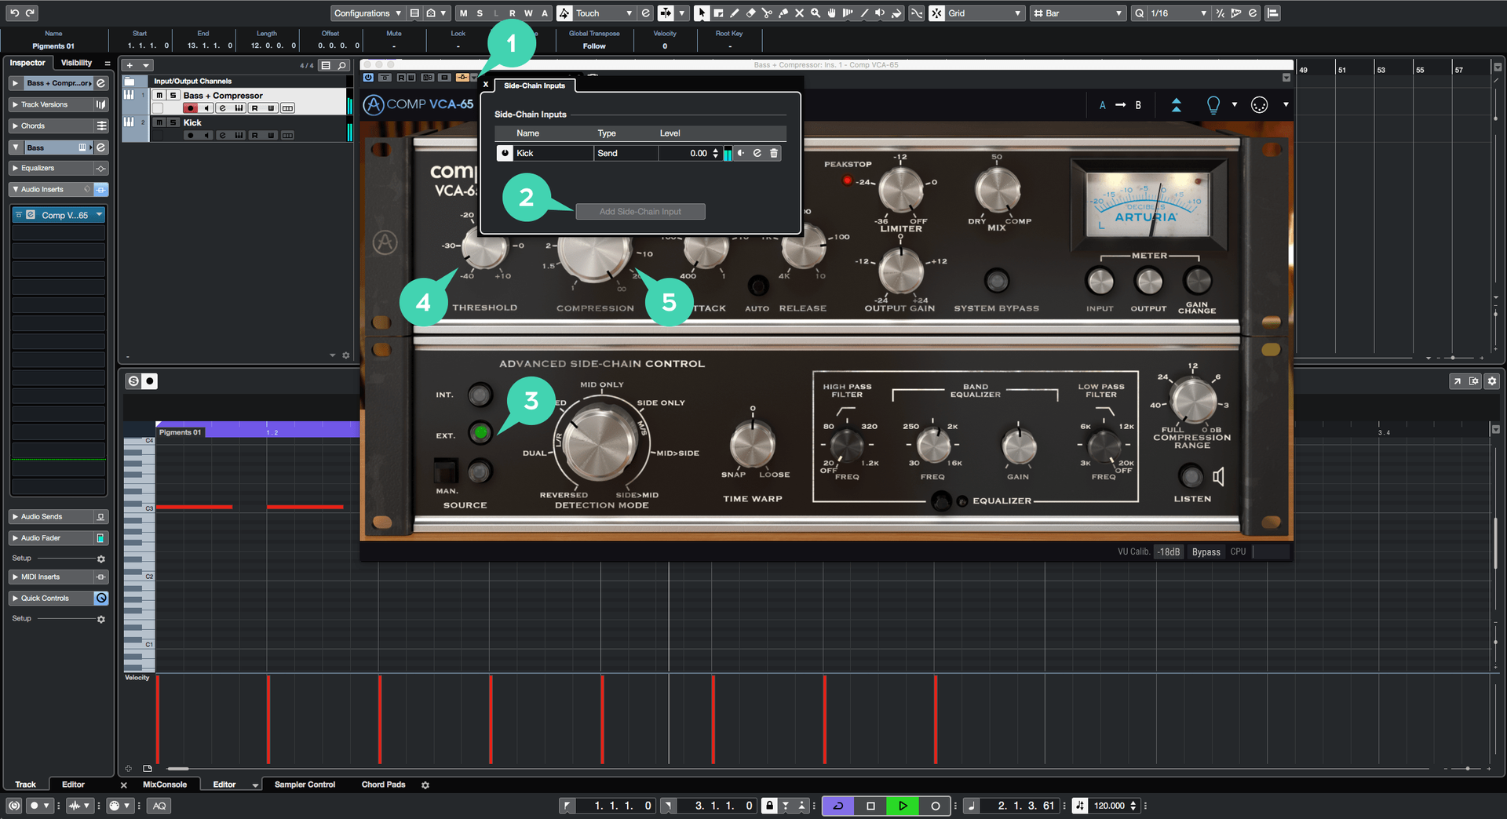Select the Erase tool

(750, 13)
